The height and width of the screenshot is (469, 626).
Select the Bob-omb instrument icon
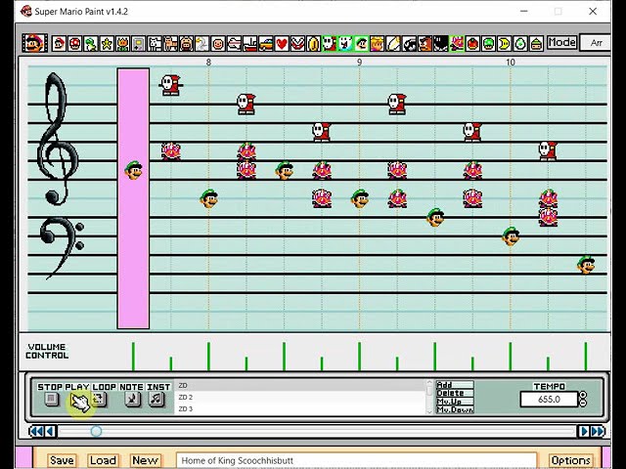click(x=441, y=43)
